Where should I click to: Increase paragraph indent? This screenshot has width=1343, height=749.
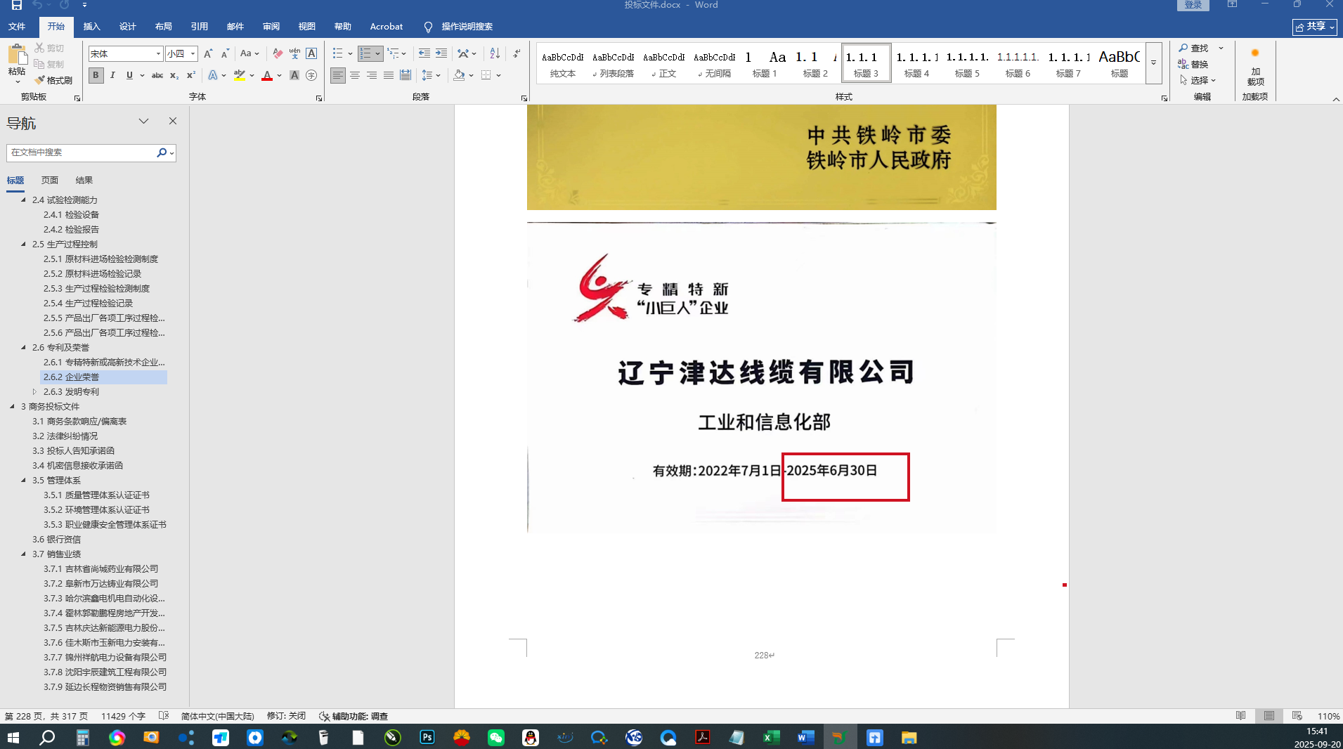pyautogui.click(x=441, y=53)
